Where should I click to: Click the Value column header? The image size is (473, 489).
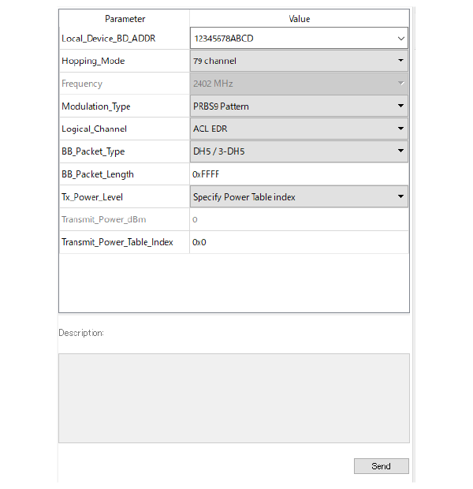[x=300, y=19]
